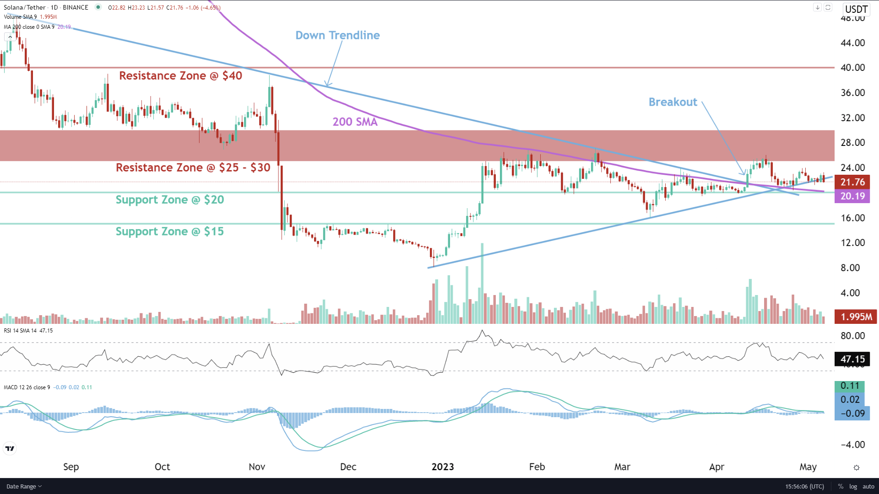Open symbol search by clicking Solana/Tether

(x=25, y=7)
